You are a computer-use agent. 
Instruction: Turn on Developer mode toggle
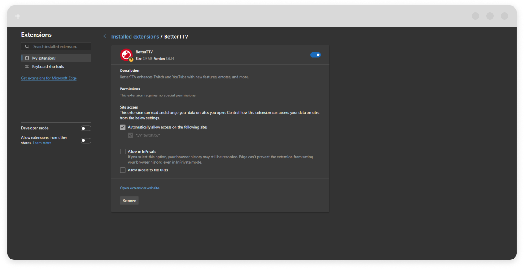86,129
